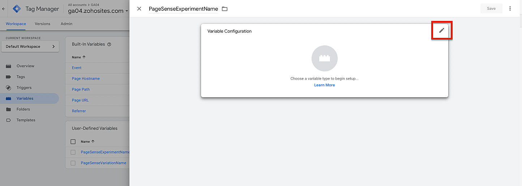The height and width of the screenshot is (186, 522).
Task: Check the PageSenseExperimentName row checkbox
Action: pyautogui.click(x=73, y=152)
